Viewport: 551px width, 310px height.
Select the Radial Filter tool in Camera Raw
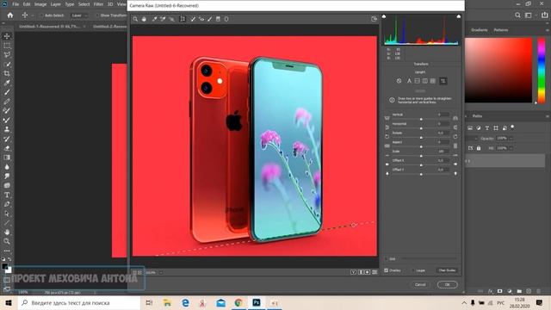tap(226, 19)
